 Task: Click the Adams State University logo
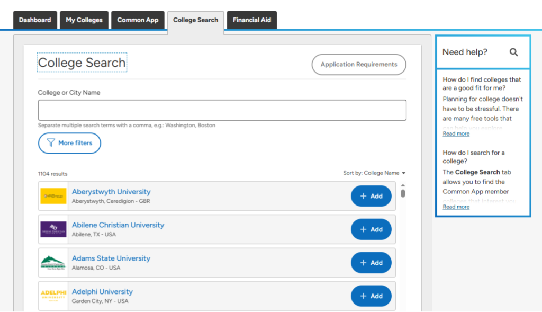click(53, 263)
